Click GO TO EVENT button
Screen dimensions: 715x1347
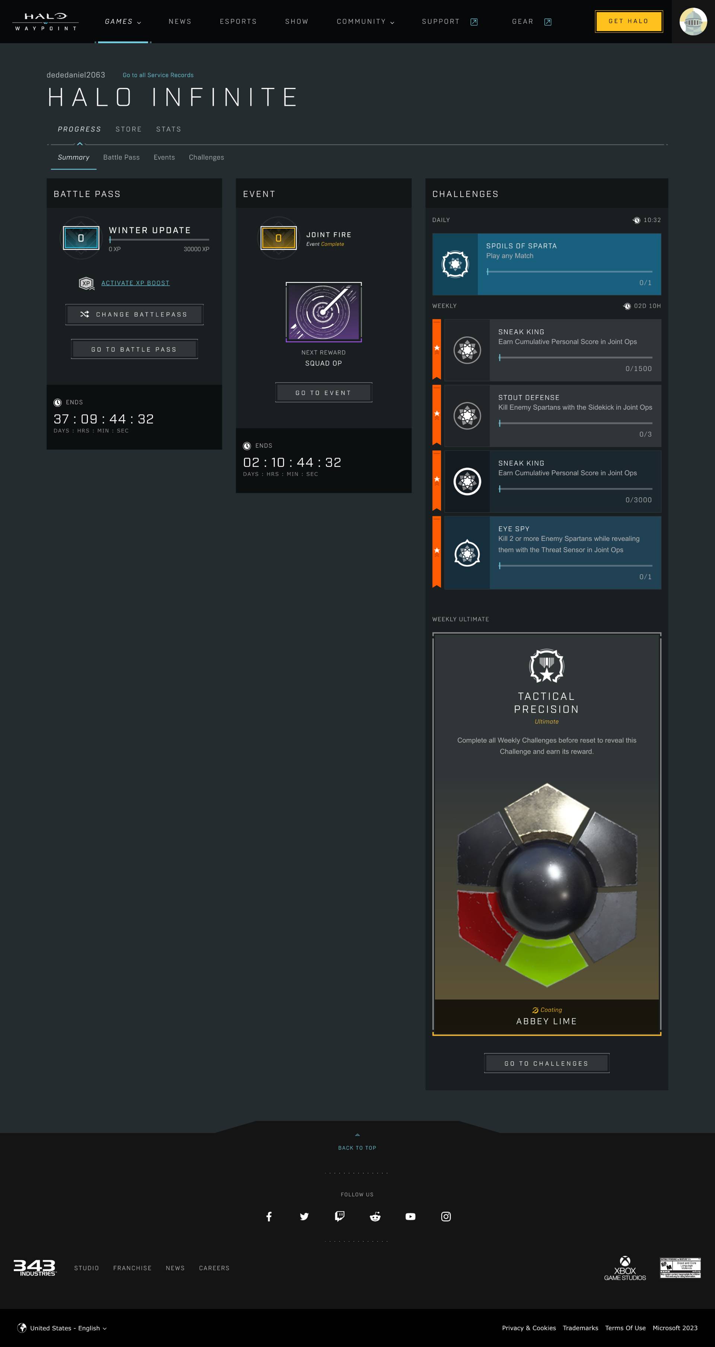click(324, 392)
